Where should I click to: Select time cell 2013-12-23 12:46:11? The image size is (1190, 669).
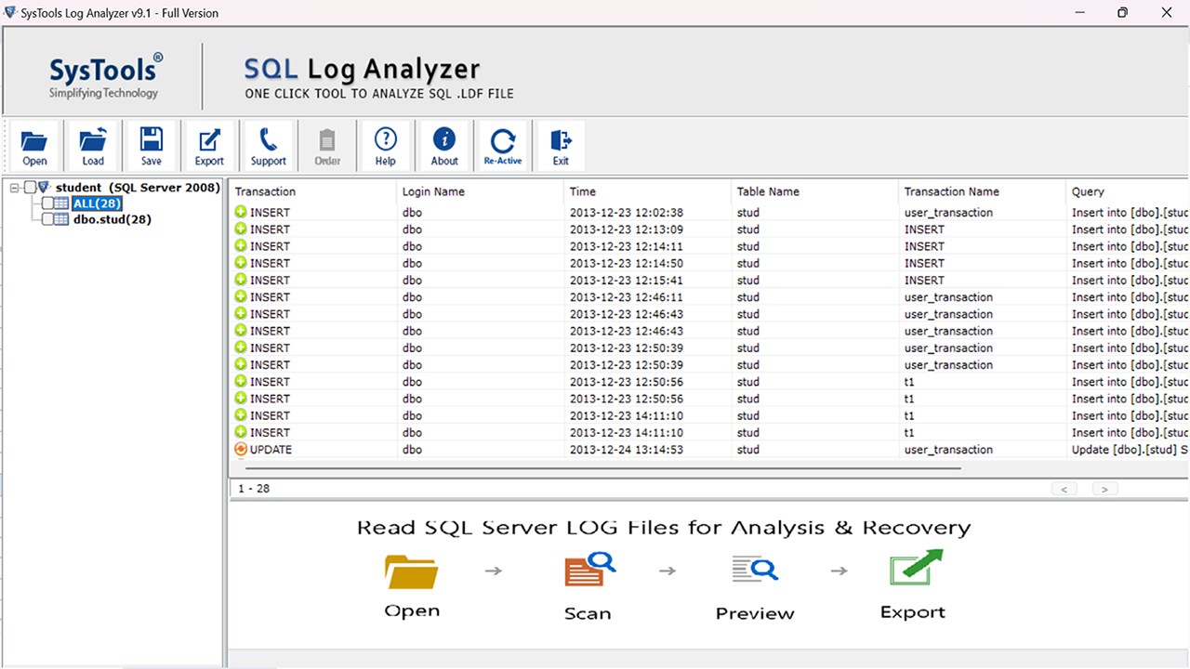pos(627,297)
